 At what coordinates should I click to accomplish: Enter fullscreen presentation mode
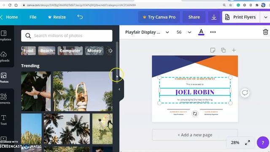point(247,143)
